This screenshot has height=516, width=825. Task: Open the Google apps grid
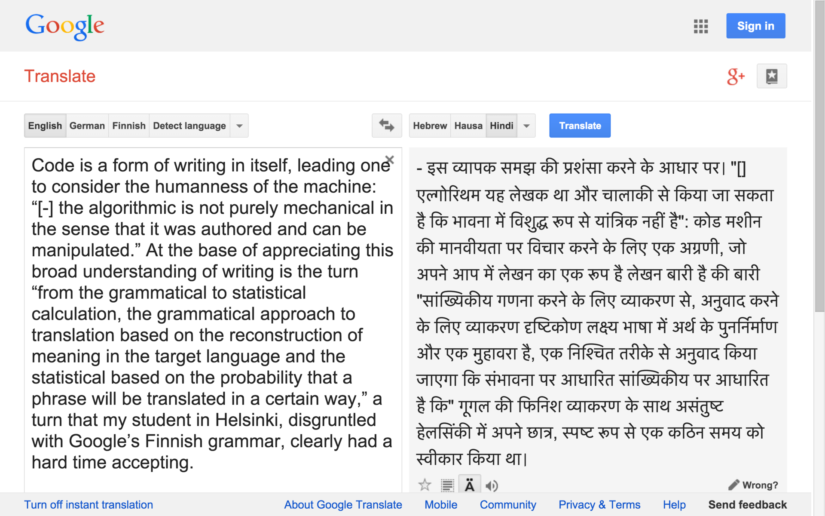700,26
